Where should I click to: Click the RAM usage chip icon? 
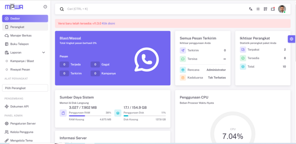coord(63,113)
